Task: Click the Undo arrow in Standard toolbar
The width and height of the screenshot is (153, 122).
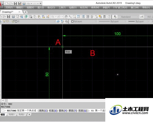Action: [53, 17]
